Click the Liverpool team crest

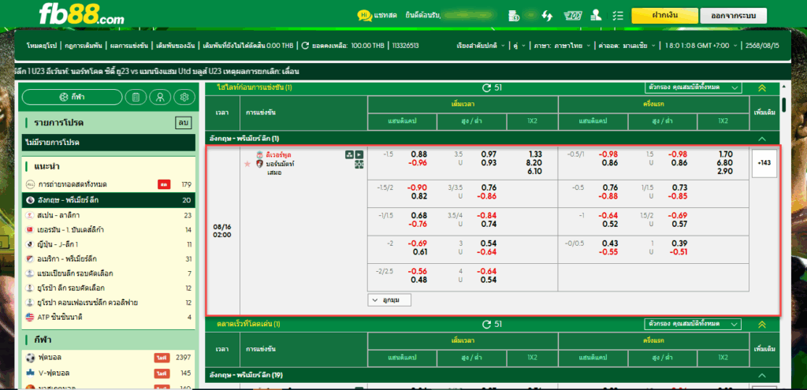point(259,154)
